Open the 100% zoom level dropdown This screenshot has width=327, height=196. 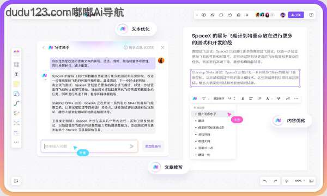pos(300,181)
